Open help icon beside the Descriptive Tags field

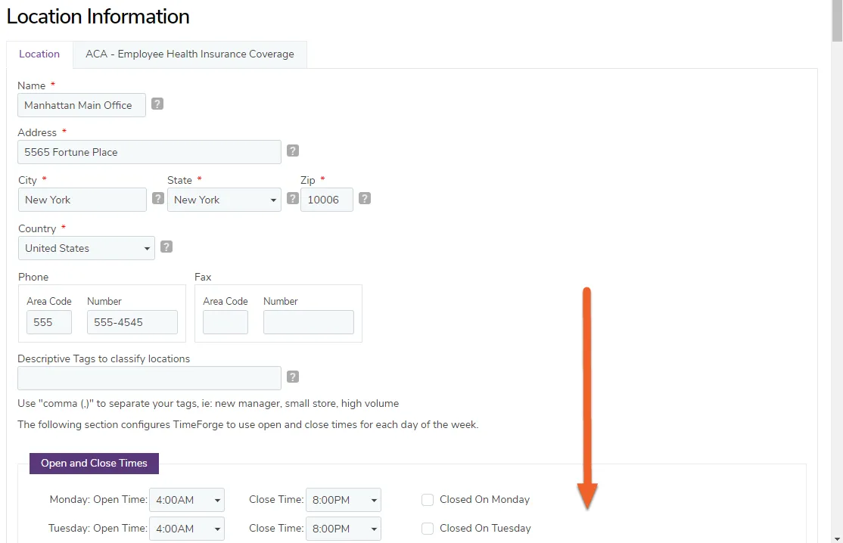tap(292, 377)
